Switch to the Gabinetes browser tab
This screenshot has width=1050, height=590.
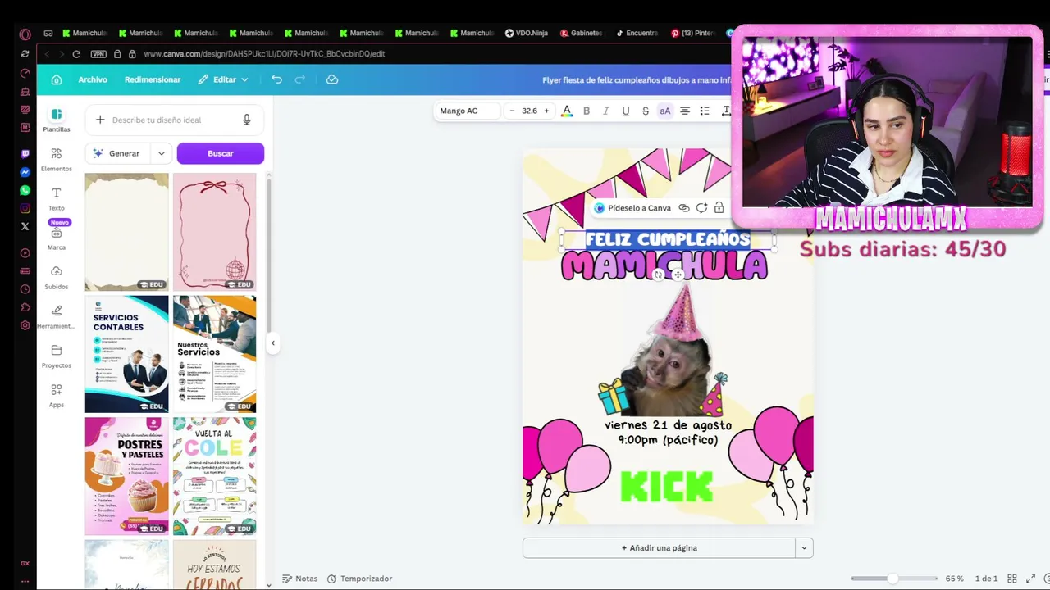tap(582, 33)
